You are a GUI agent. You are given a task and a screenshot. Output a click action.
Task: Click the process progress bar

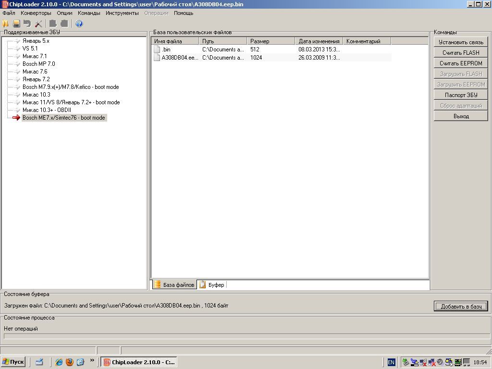tap(246, 336)
